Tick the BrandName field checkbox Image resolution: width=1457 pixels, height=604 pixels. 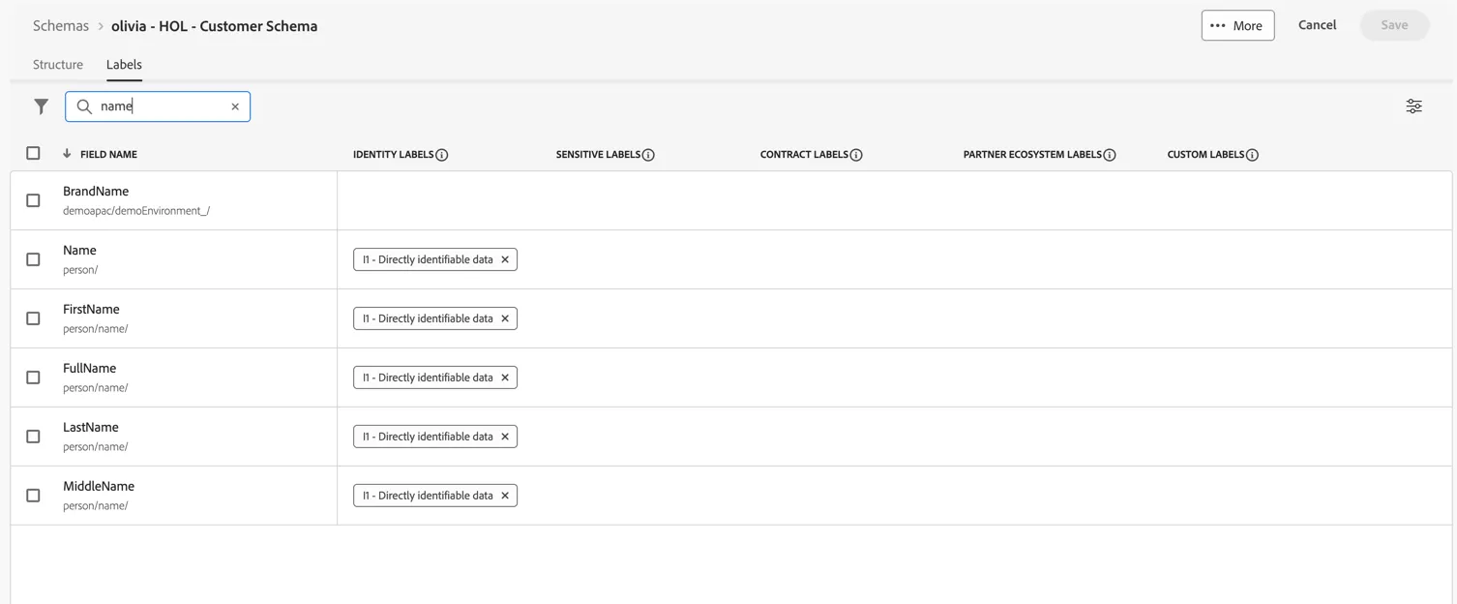tap(33, 200)
